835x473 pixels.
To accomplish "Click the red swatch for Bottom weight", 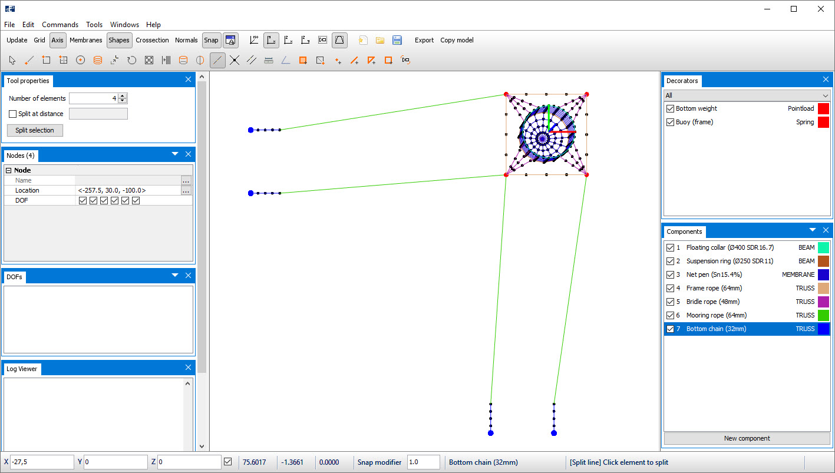I will 823,108.
